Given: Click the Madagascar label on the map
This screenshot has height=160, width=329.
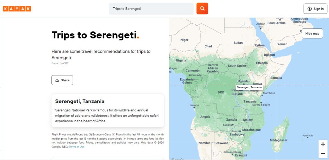Looking at the screenshot, I should tap(279, 140).
